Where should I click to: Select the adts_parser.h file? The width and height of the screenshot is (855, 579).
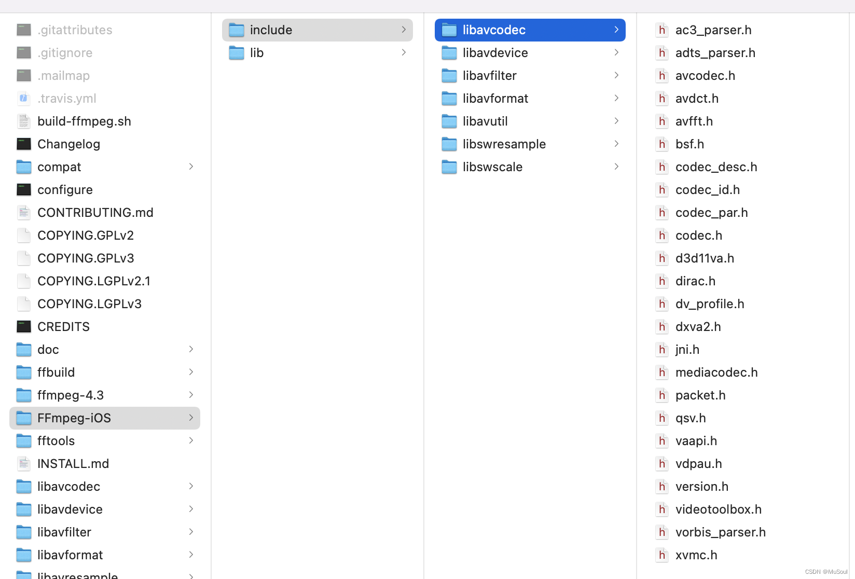[x=743, y=53]
